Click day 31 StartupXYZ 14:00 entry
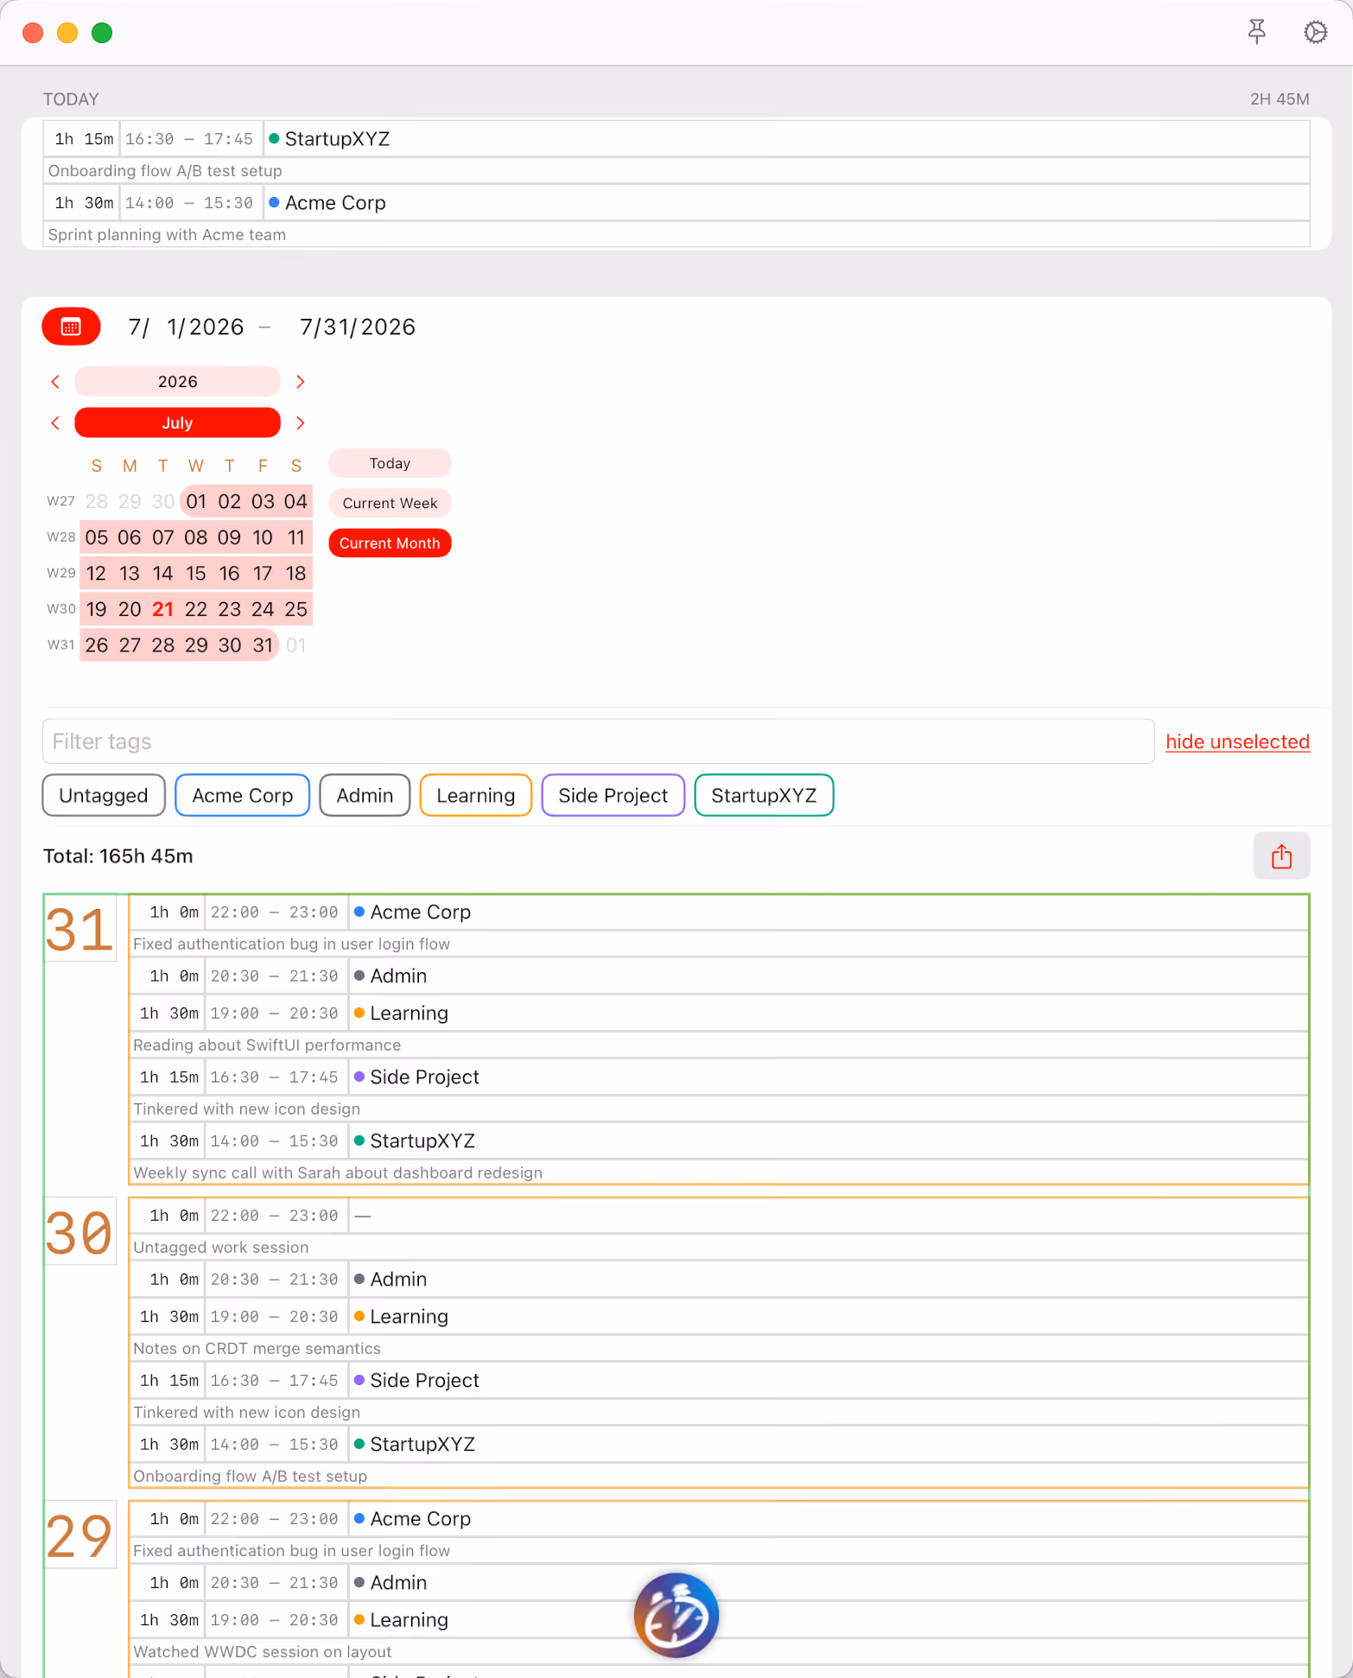 (719, 1141)
